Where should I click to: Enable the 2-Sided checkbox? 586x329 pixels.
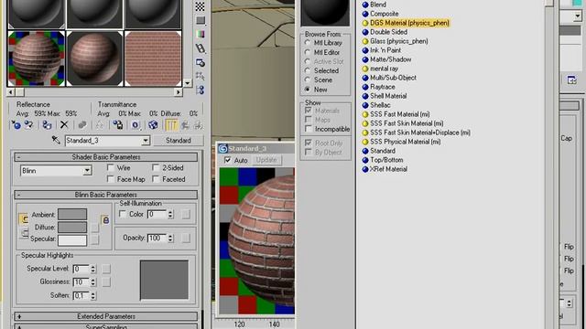157,167
